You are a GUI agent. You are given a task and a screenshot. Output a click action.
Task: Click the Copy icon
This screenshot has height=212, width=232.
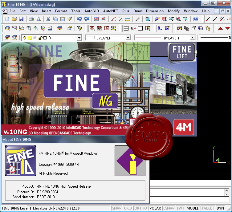click(55, 19)
